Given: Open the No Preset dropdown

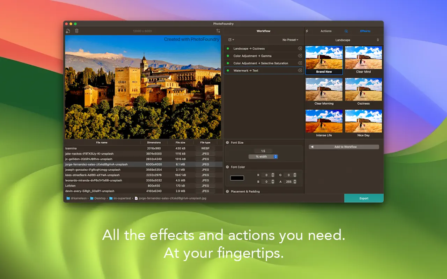Looking at the screenshot, I should click(291, 40).
